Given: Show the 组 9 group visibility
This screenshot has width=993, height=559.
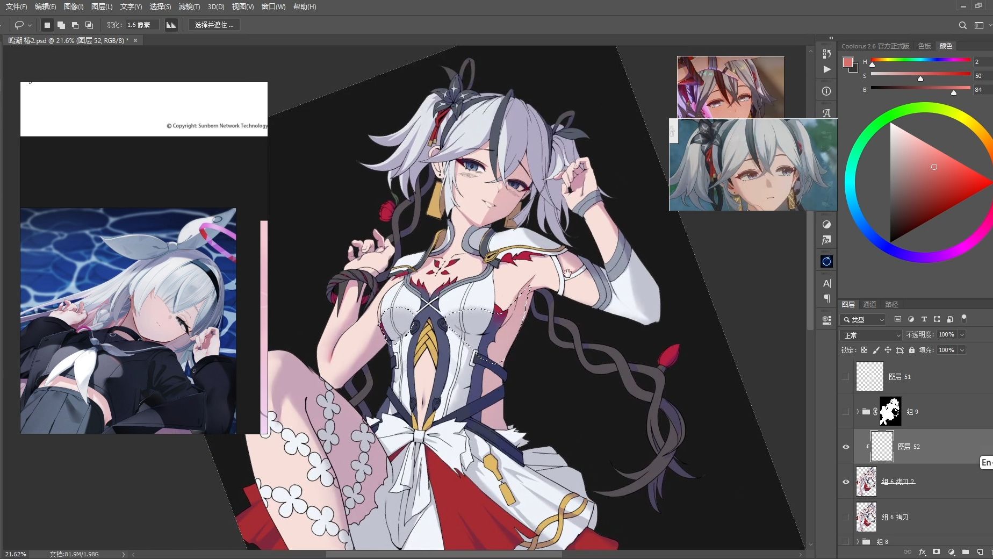Looking at the screenshot, I should [846, 412].
